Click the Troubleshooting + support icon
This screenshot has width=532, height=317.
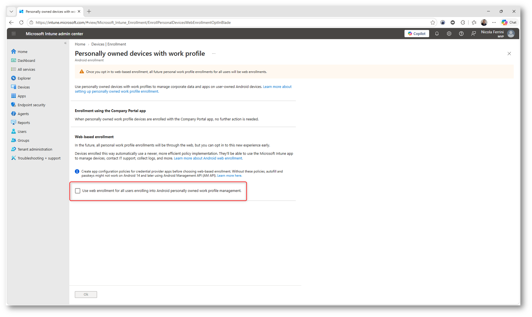pos(13,158)
